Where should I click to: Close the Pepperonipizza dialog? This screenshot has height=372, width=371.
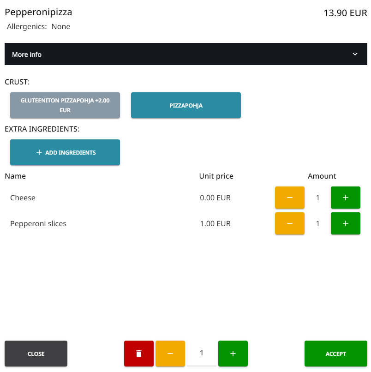point(36,354)
